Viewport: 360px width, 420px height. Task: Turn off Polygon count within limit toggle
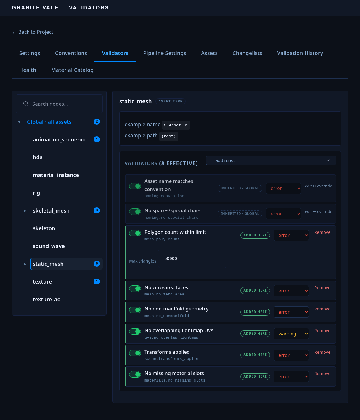135,233
